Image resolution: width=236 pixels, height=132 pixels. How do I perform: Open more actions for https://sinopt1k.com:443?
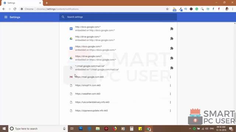[x=170, y=85]
